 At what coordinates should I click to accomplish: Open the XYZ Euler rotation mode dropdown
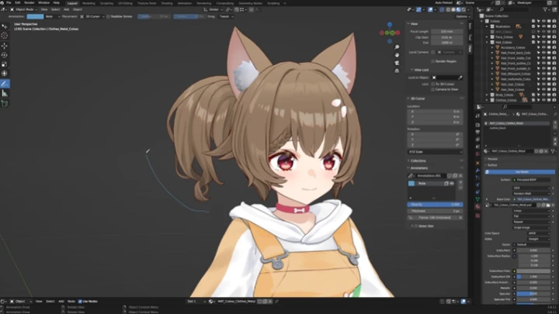coord(435,152)
